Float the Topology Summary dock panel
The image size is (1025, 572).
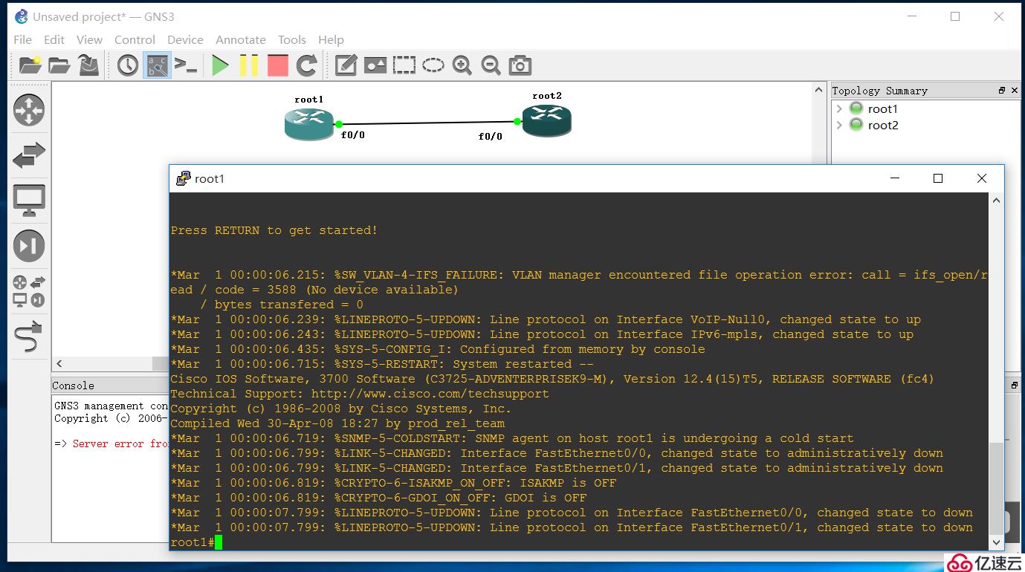pos(1002,90)
